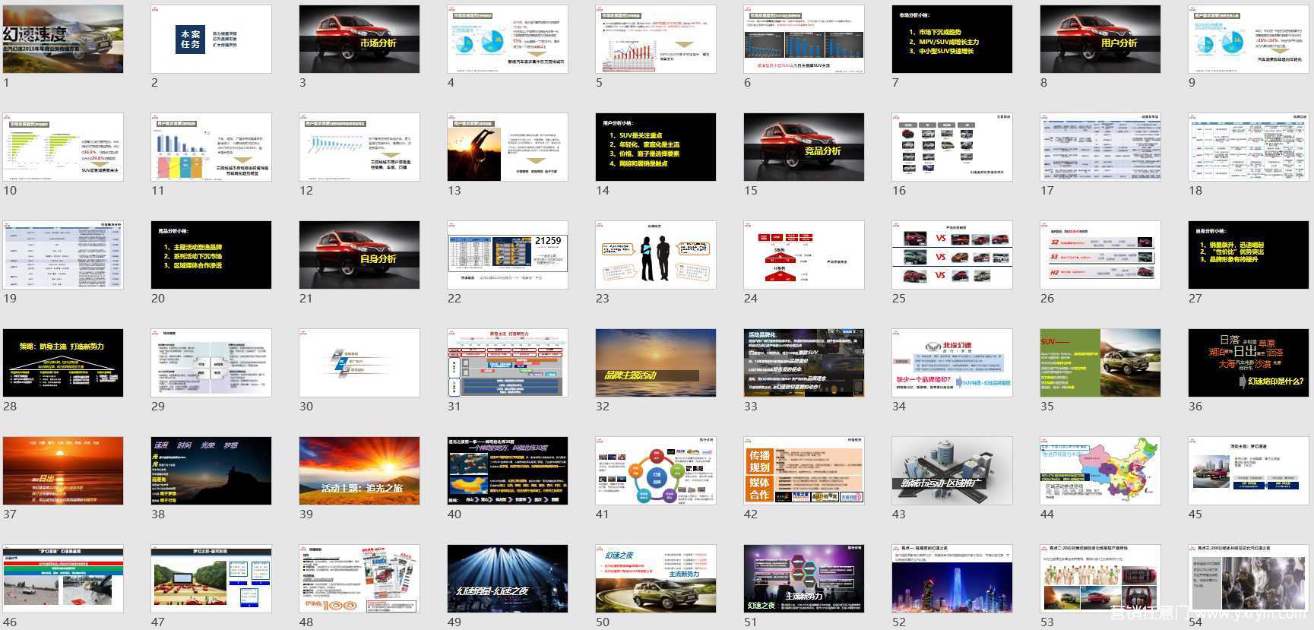Select slide 34 with 北汽幻速 logo
1314x630 pixels.
[x=952, y=363]
